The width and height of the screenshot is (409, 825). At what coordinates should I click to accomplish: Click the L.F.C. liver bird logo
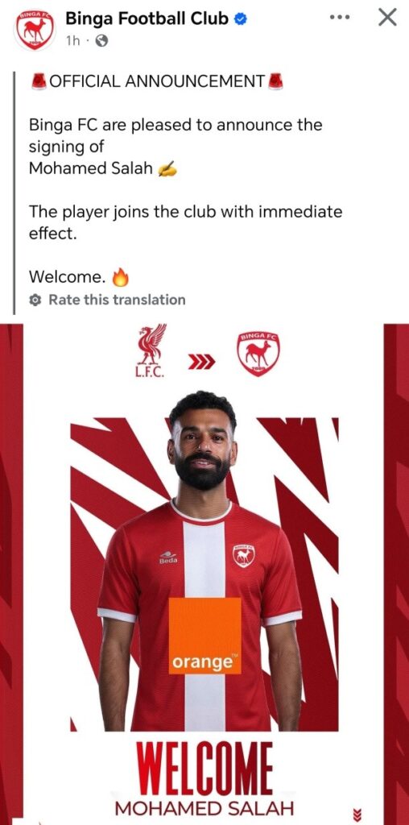point(151,350)
